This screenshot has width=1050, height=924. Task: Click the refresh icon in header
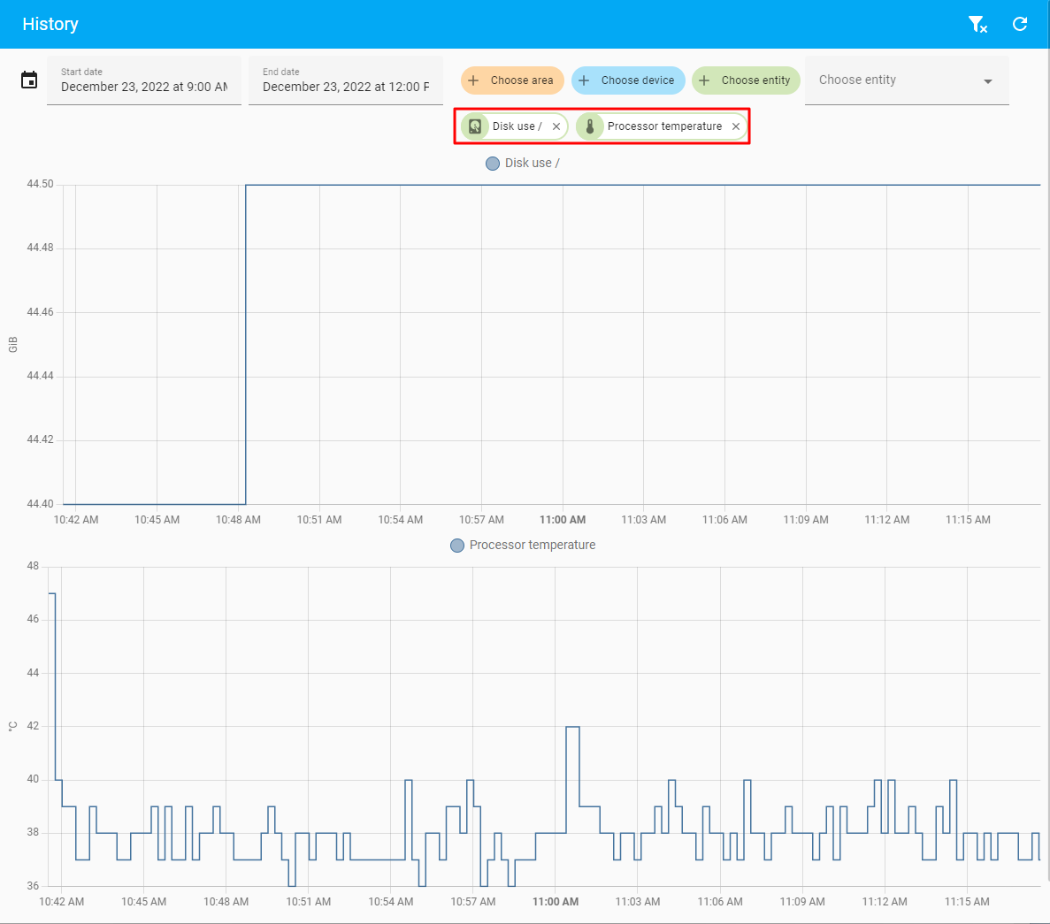coord(1020,25)
